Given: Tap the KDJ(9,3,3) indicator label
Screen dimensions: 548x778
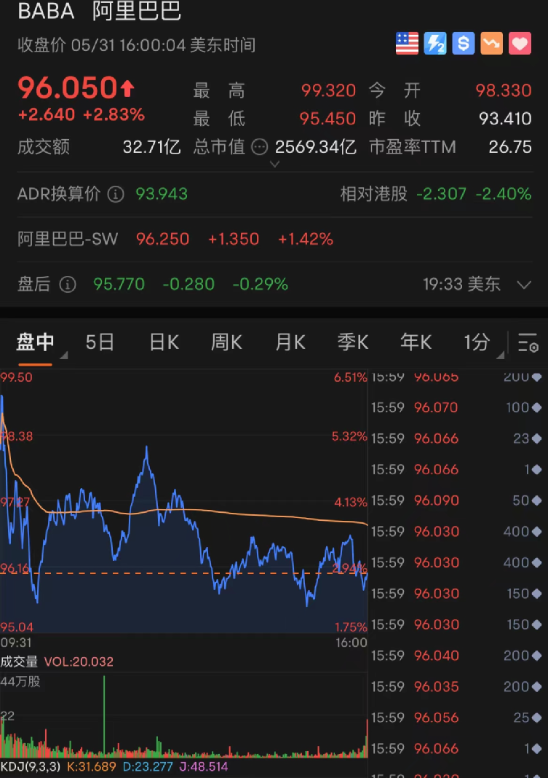Looking at the screenshot, I should 31,766.
